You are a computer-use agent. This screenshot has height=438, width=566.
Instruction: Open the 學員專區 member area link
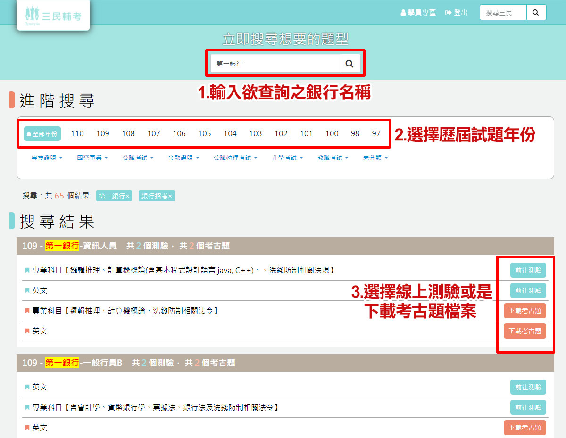click(418, 13)
